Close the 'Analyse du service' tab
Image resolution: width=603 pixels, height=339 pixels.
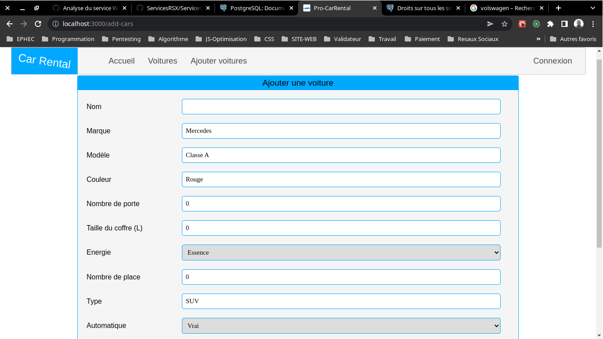click(124, 8)
